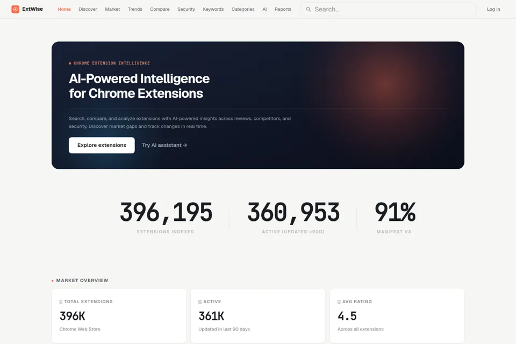The image size is (516, 344).
Task: Click the Updated in last 90 days caption
Action: [224, 329]
